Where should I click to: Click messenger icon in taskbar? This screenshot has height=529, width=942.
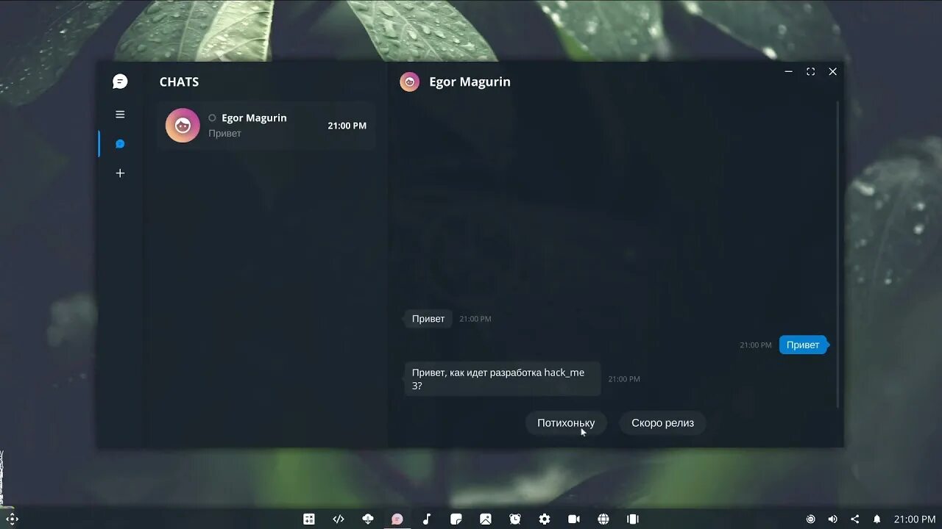397,519
